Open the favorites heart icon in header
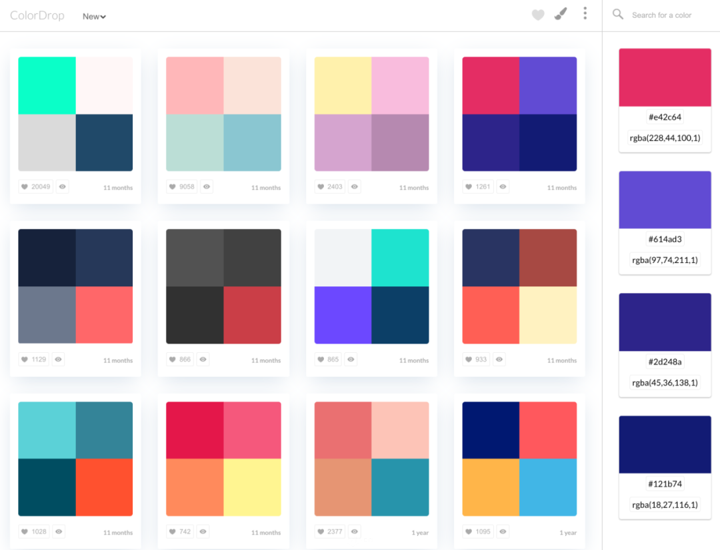The width and height of the screenshot is (720, 550). (538, 15)
